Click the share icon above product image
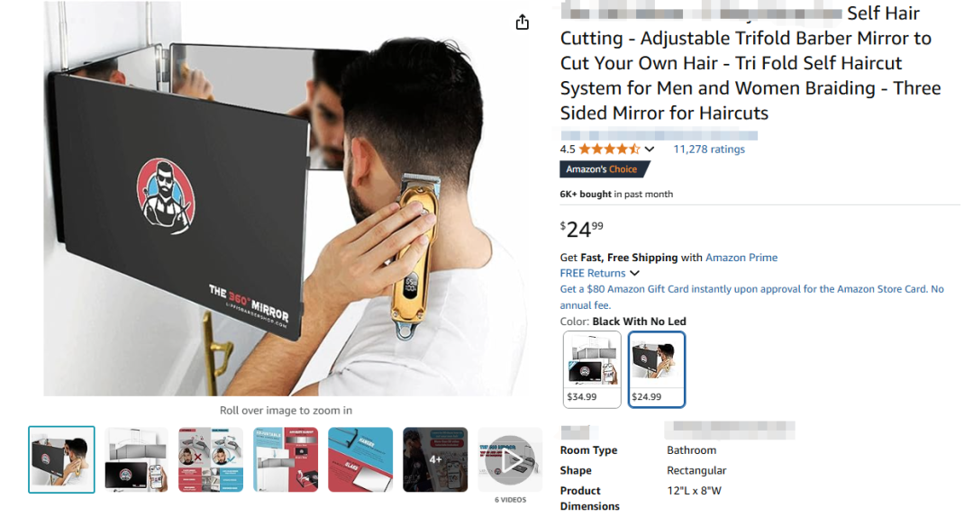This screenshot has width=973, height=517. [x=523, y=23]
